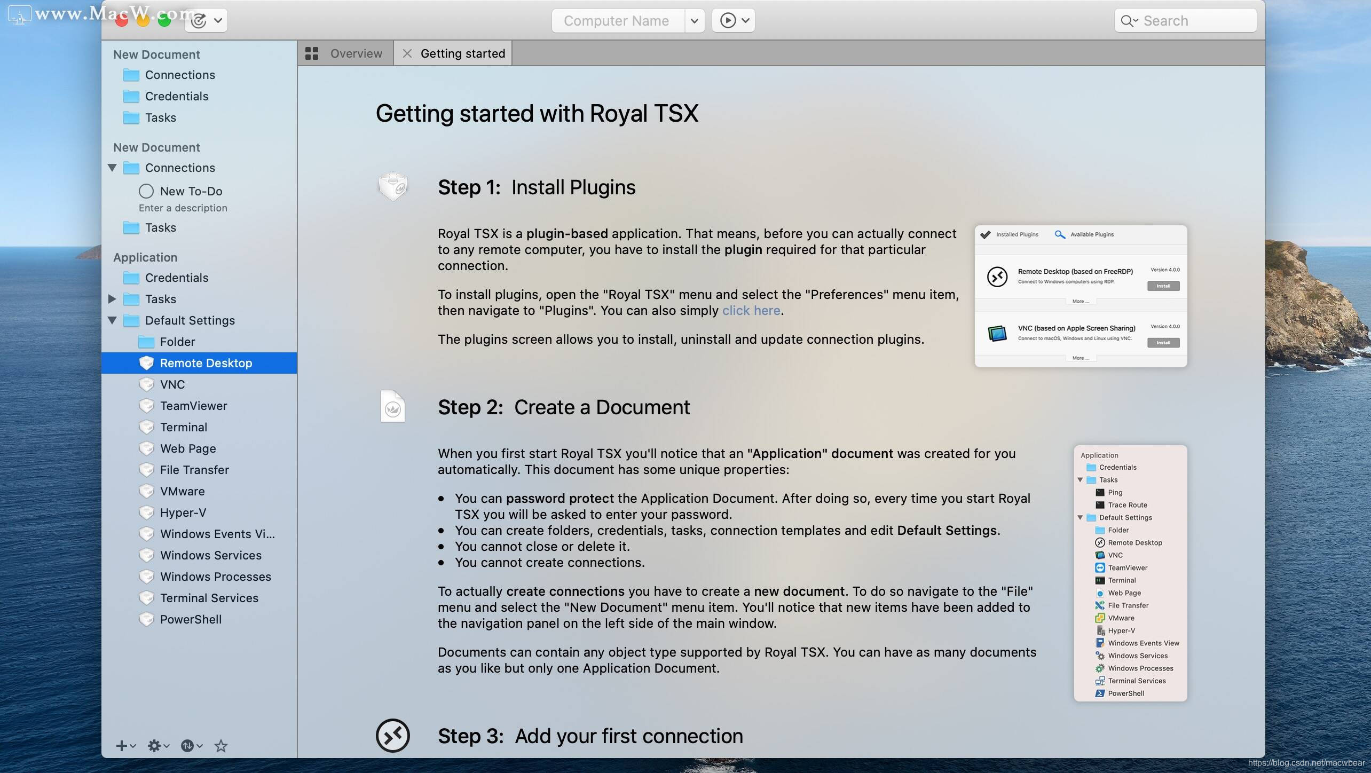Click the Hyper-V plugin icon
This screenshot has height=773, width=1371.
click(146, 512)
